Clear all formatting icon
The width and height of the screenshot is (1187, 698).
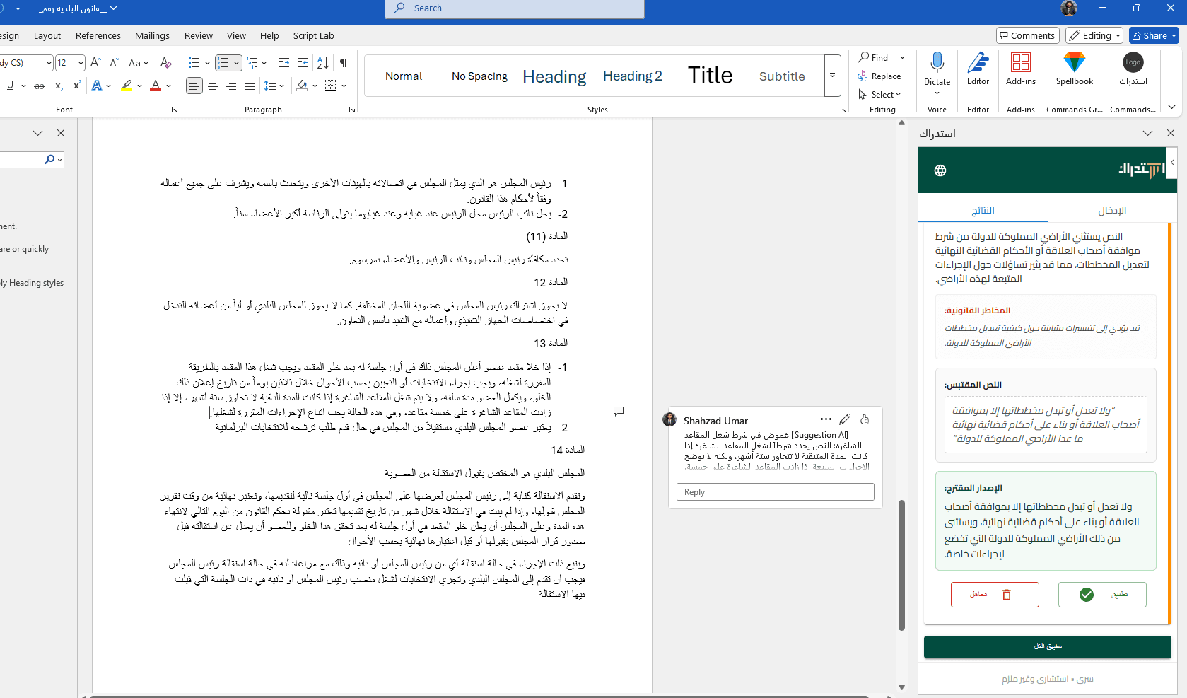[166, 63]
